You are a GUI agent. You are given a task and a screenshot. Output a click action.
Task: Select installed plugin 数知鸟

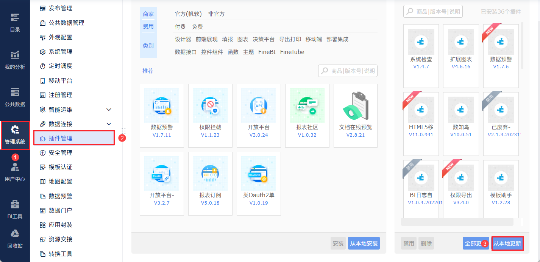[x=461, y=124]
